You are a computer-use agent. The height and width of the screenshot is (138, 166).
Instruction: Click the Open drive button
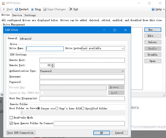(x=153, y=61)
